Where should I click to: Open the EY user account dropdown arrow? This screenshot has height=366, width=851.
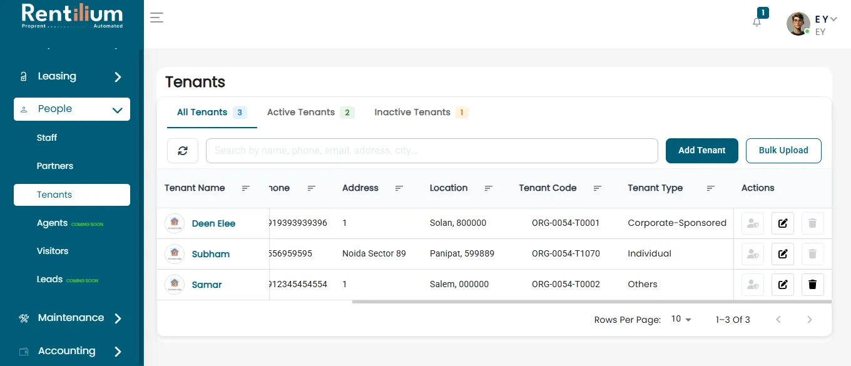click(x=833, y=19)
